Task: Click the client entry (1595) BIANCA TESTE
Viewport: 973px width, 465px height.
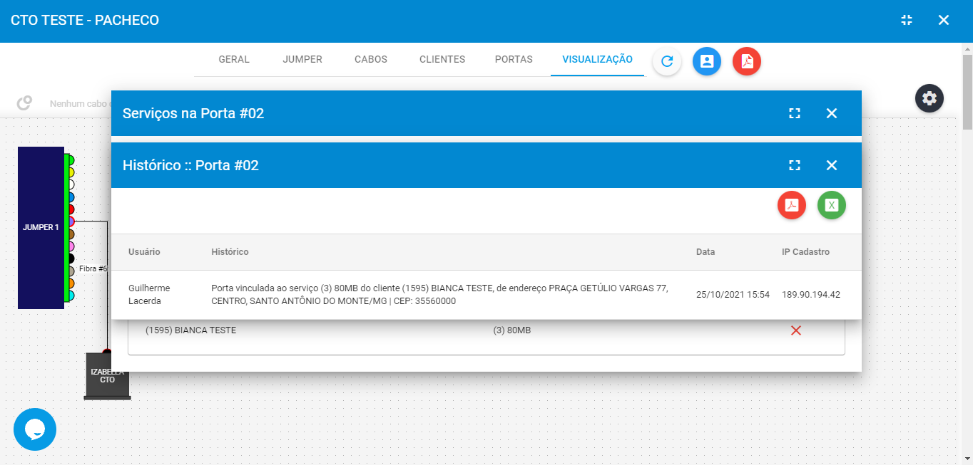Action: 190,330
